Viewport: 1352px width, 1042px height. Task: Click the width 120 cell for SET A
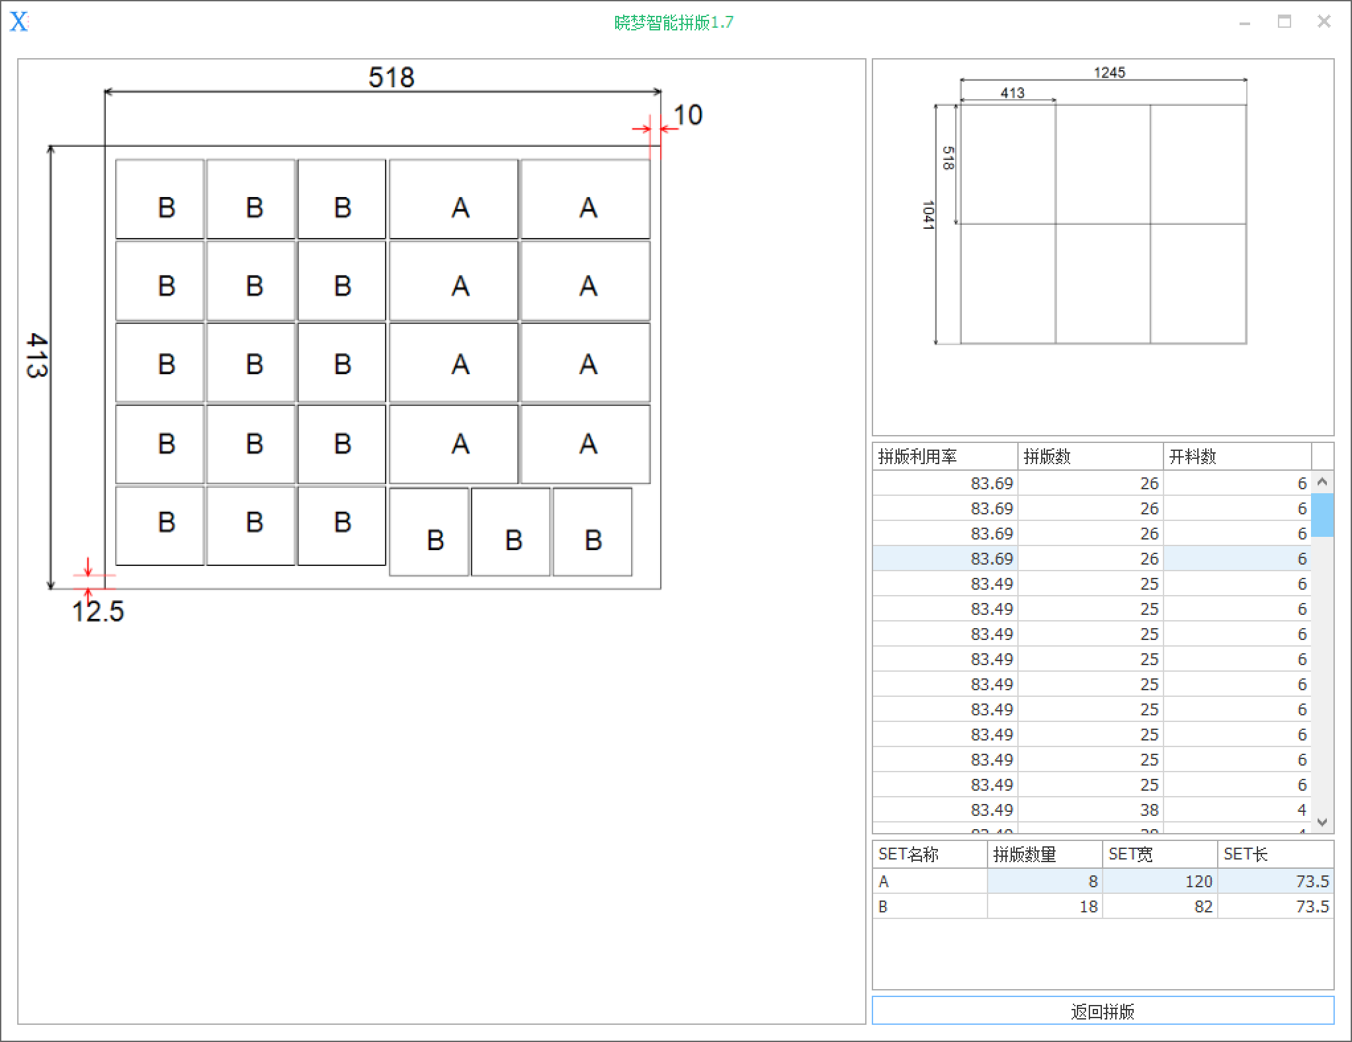tap(1160, 881)
